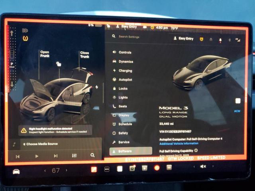The height and width of the screenshot is (191, 255).
Task: Open the video theater app icon
Action: pos(145,168)
